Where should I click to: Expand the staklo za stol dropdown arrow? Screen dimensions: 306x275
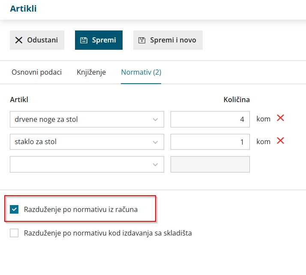click(x=155, y=142)
